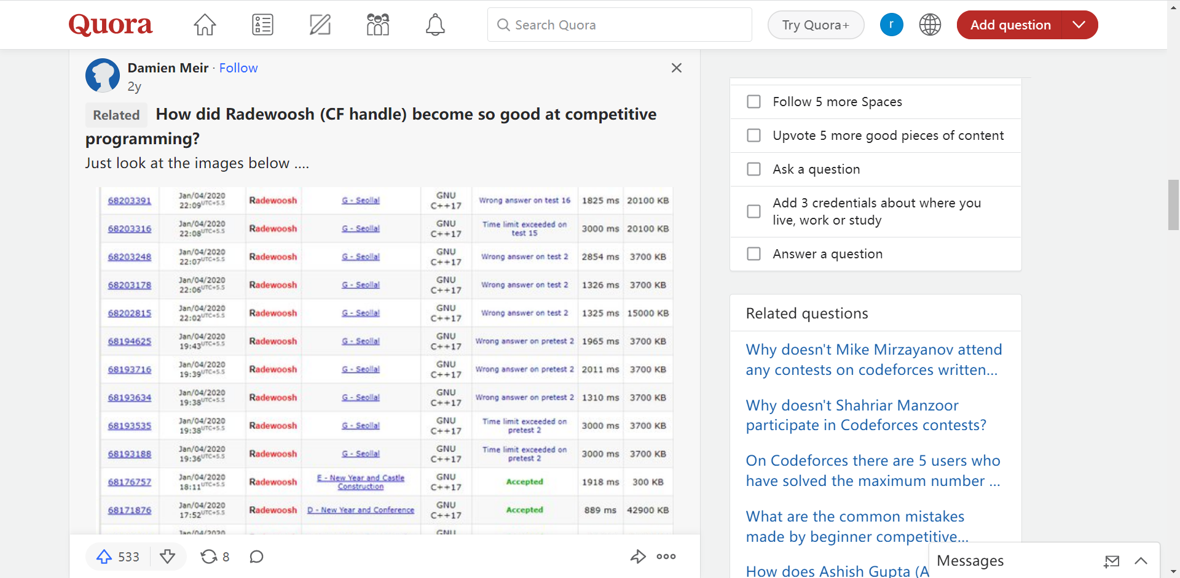Check the Follow 5 more Spaces box
1180x578 pixels.
[x=753, y=101]
